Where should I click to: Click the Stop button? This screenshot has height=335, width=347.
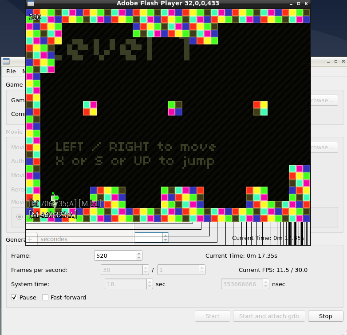(326, 316)
